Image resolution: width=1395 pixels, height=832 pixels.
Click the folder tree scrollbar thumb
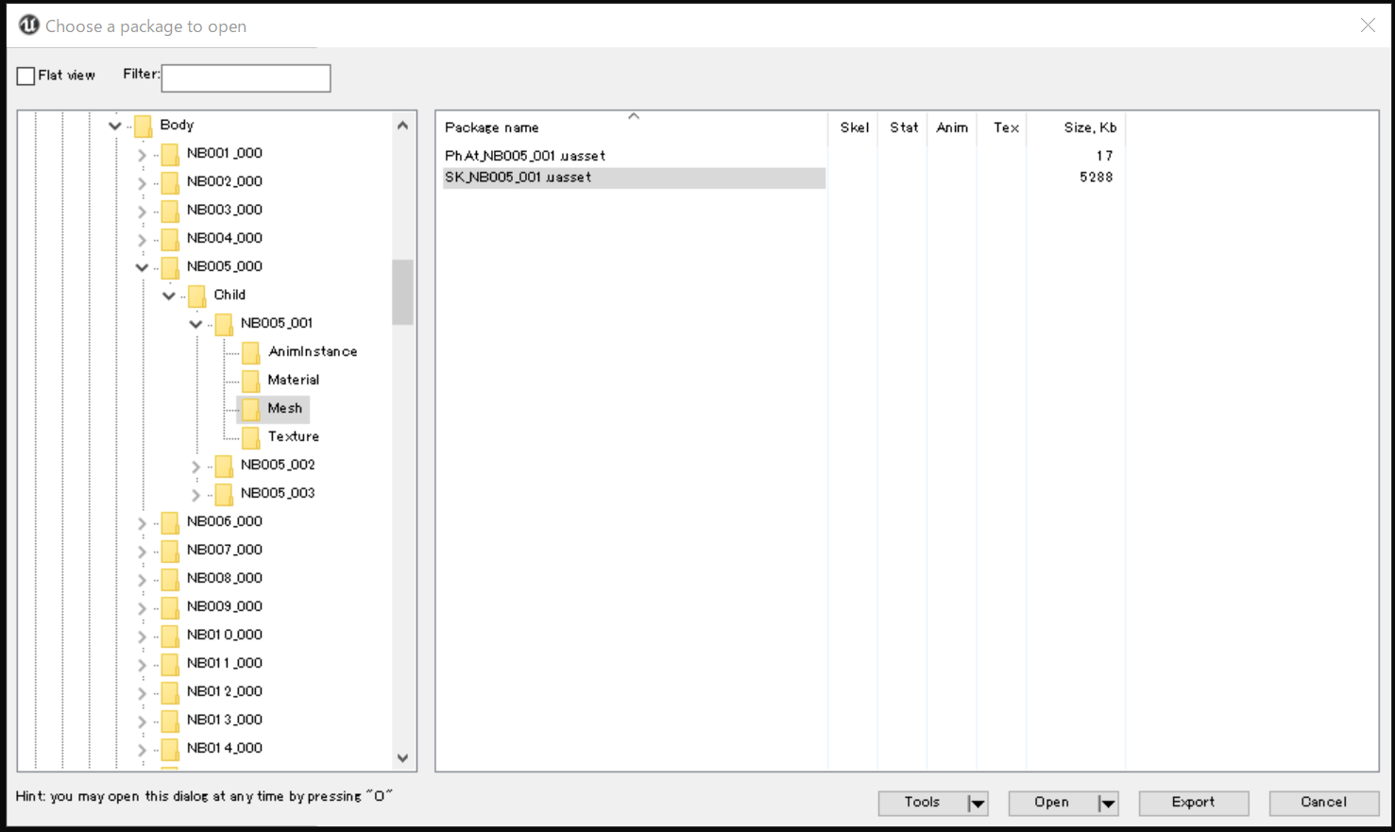403,293
